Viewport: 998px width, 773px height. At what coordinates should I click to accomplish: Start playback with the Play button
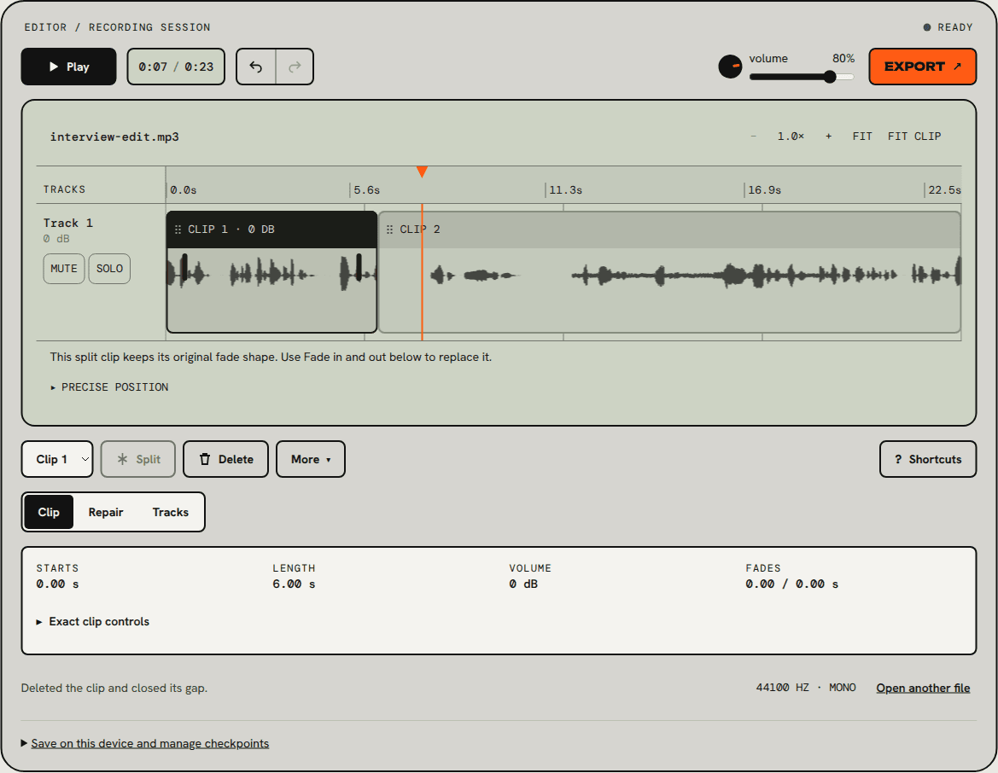[x=69, y=67]
